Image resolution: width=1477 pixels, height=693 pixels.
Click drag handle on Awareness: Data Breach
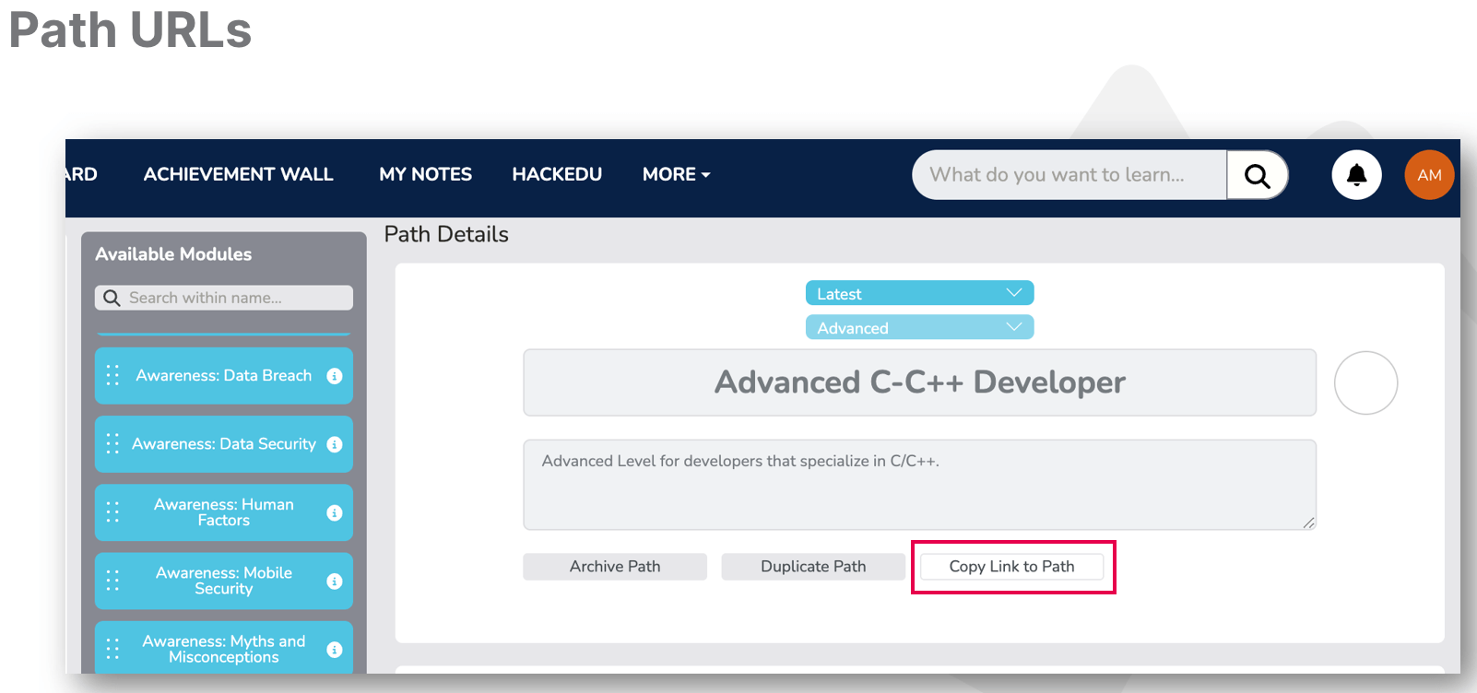click(112, 376)
